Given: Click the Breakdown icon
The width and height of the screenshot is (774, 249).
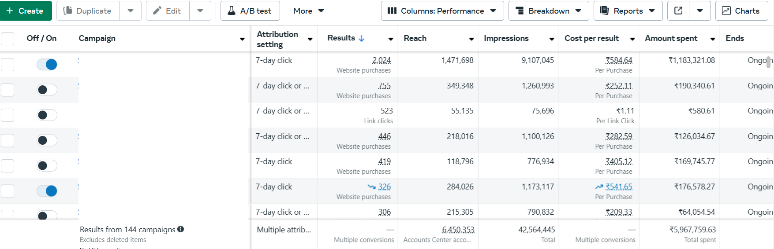Looking at the screenshot, I should 520,11.
